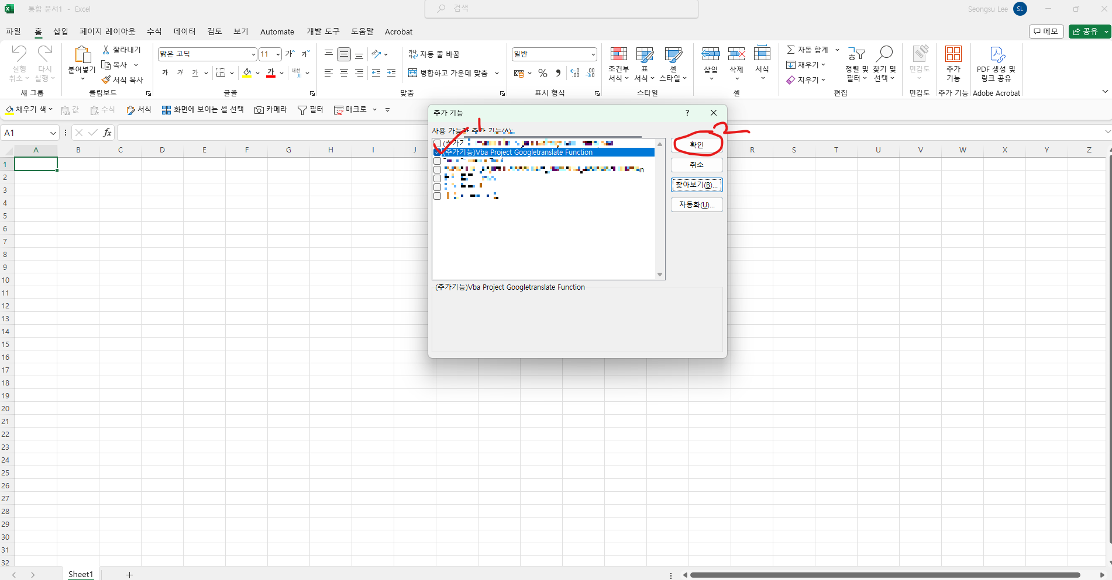
Task: Click the 서식 복사 format painter
Action: coord(122,80)
